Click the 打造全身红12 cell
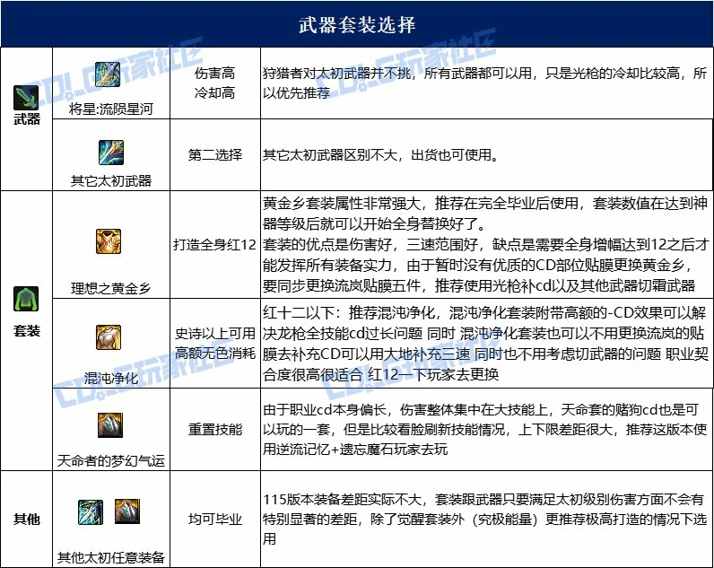714x568 pixels. (x=215, y=245)
